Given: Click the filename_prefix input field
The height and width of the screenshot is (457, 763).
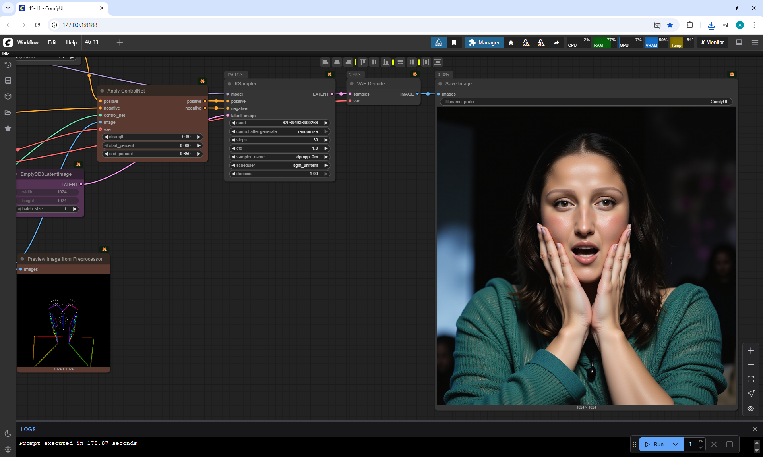Looking at the screenshot, I should pos(586,102).
